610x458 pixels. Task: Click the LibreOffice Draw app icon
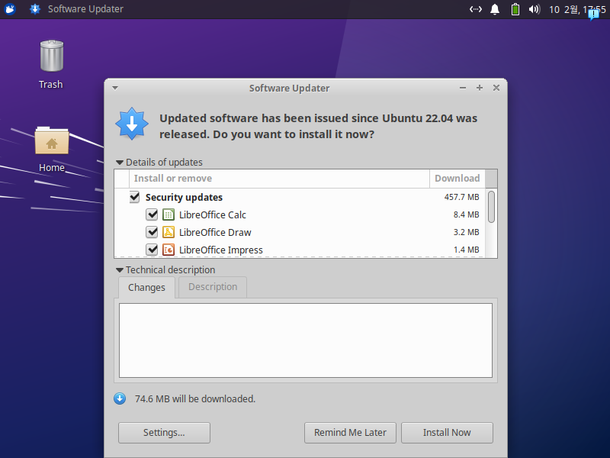(x=169, y=232)
